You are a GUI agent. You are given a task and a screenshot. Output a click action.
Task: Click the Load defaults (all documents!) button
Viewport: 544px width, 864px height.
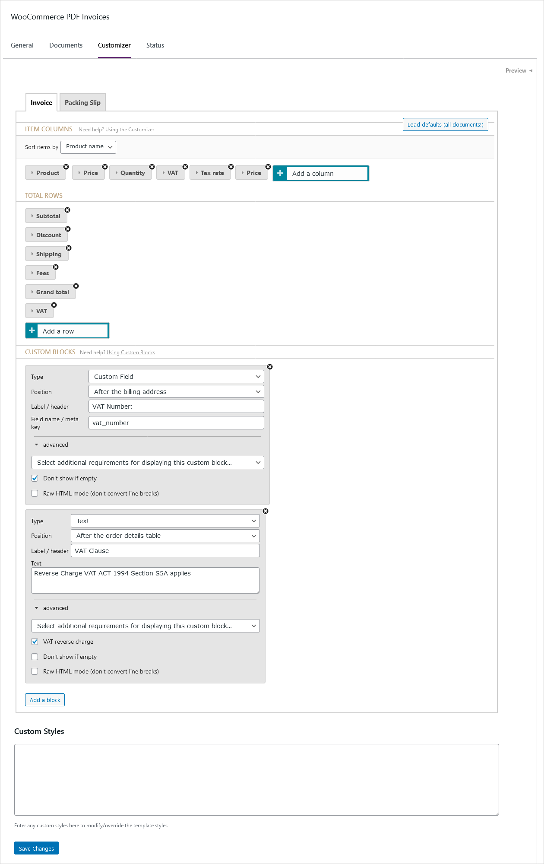click(445, 125)
